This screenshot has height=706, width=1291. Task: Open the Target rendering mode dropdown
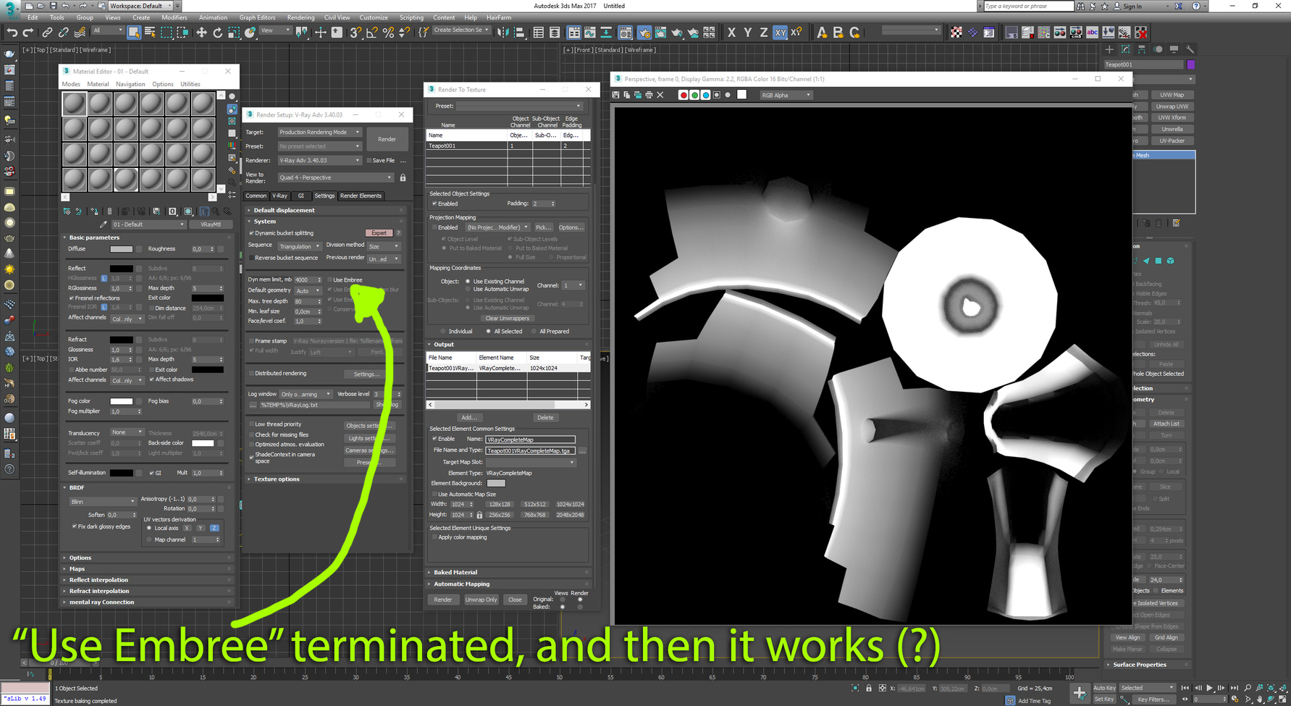[319, 133]
